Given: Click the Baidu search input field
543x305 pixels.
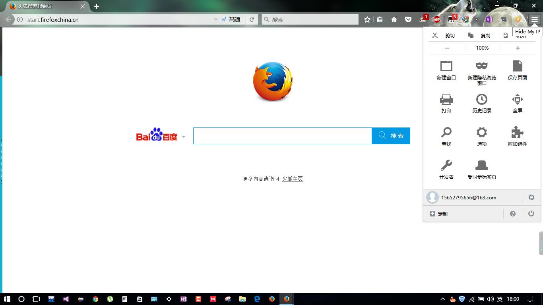Looking at the screenshot, I should tap(282, 136).
